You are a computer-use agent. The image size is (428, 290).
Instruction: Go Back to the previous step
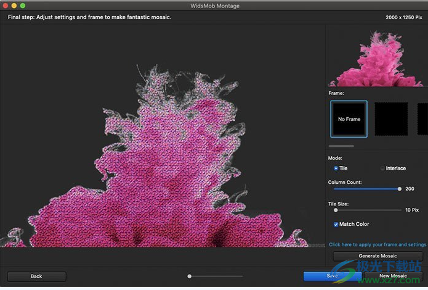pos(36,276)
